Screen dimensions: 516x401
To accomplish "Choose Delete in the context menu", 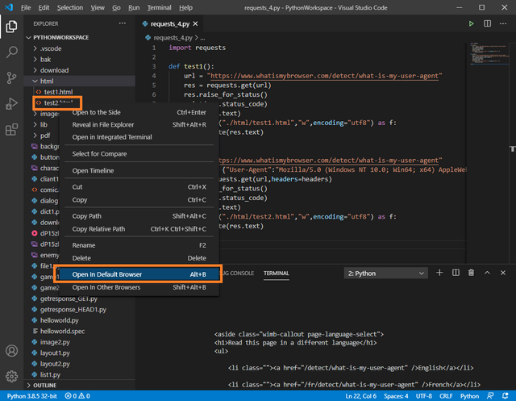I will [x=139, y=258].
